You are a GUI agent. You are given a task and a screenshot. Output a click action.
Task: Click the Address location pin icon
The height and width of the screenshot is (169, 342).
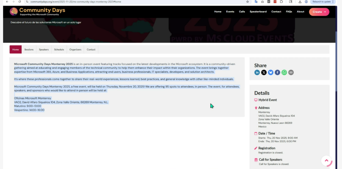tap(256, 108)
